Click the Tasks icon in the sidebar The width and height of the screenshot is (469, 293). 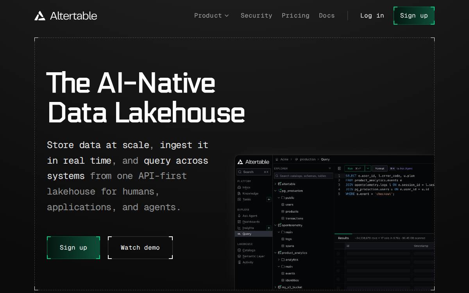(x=239, y=199)
